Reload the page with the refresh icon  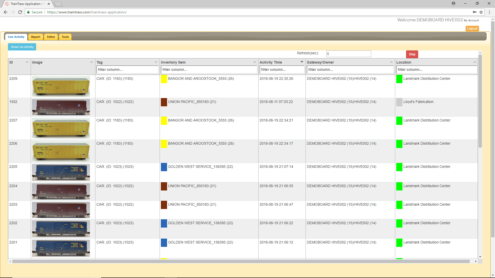20,12
